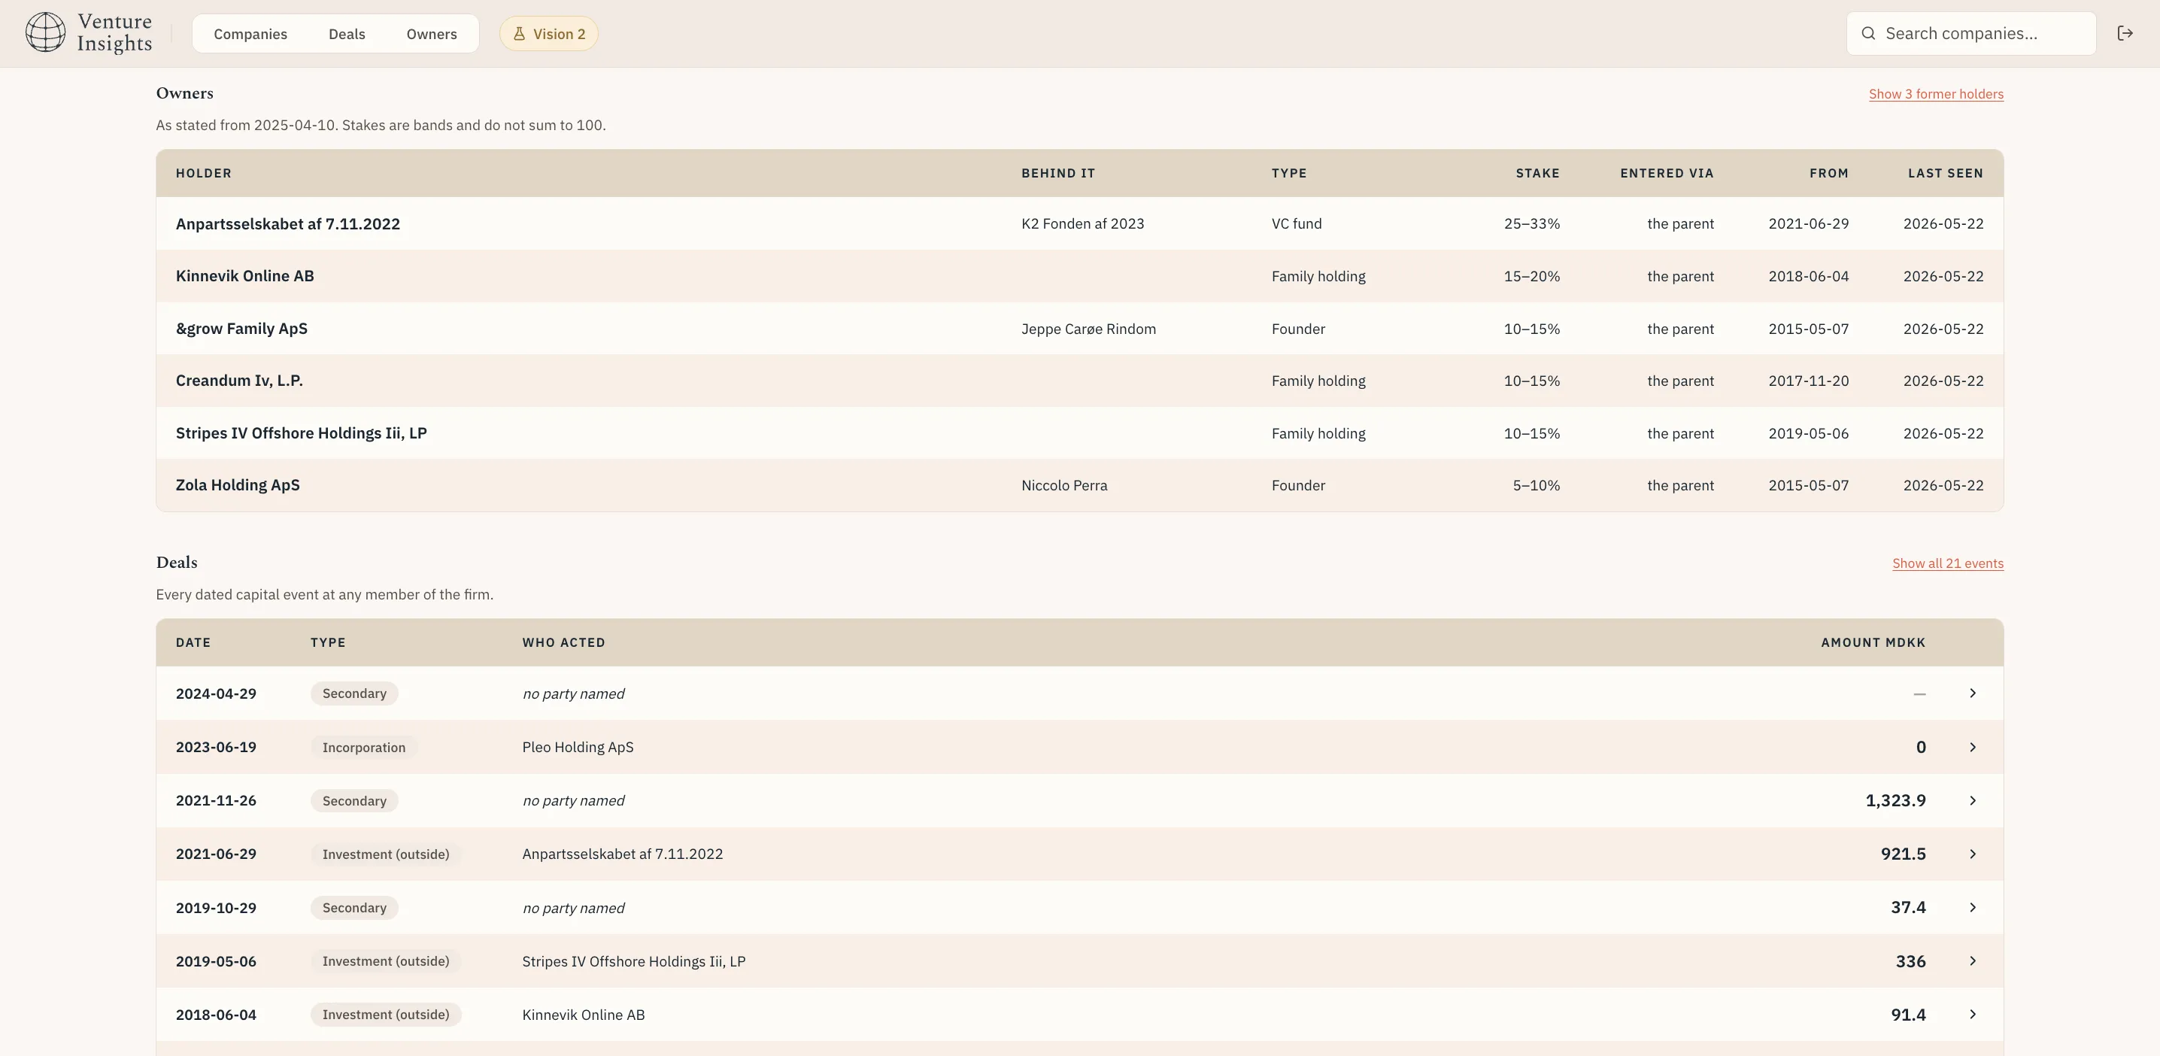Expand the 2018-06-04 Investment deal chevron
2160x1056 pixels.
click(x=1972, y=1015)
